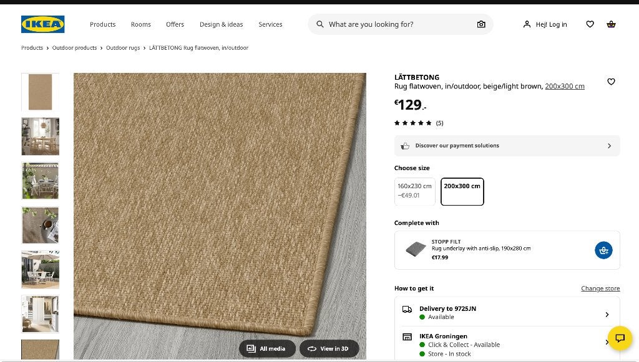Click the search magnifier icon
Viewport: 639px width, 362px height.
pos(320,24)
